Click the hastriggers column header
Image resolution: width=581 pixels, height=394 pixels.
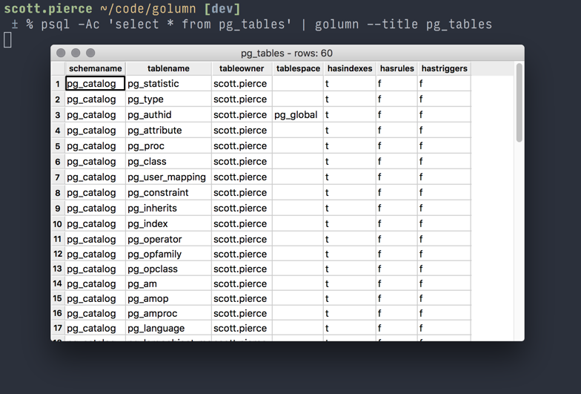pos(445,68)
